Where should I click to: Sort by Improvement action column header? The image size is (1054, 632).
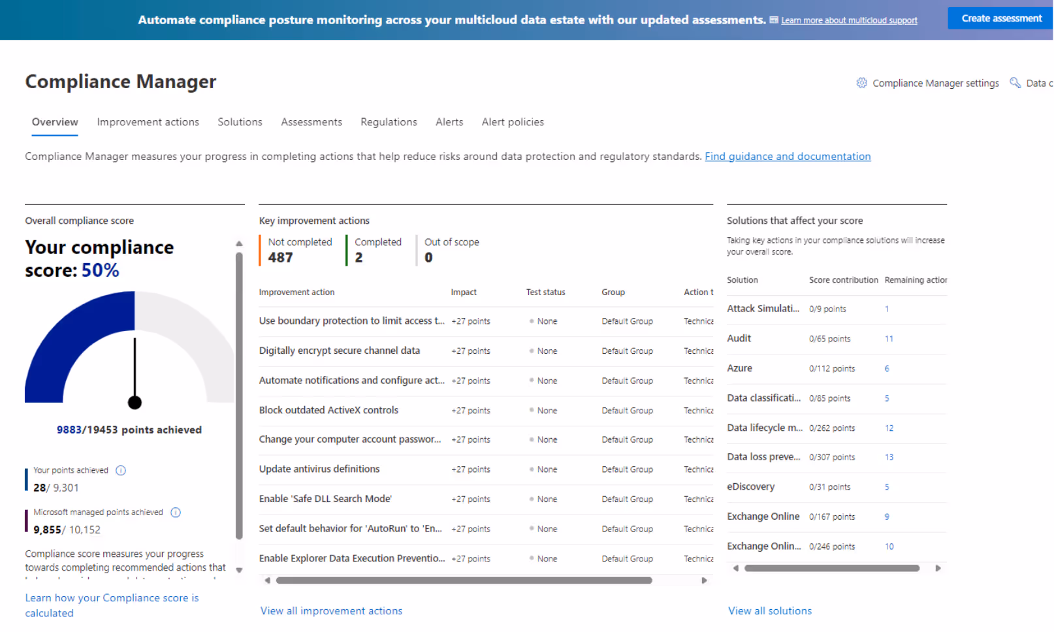pyautogui.click(x=296, y=292)
